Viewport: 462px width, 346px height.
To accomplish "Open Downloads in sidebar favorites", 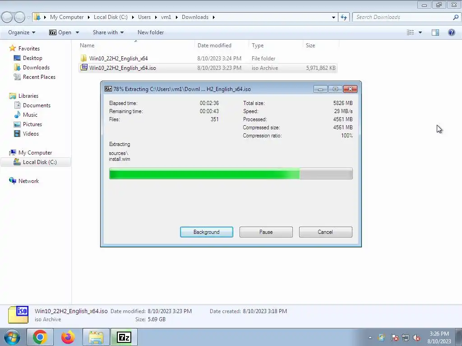I will coord(36,68).
